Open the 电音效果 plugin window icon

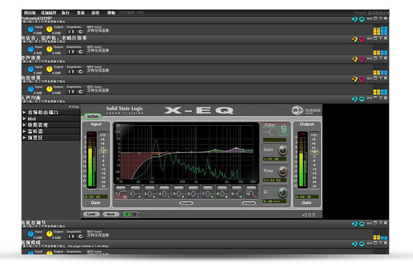[x=375, y=78]
